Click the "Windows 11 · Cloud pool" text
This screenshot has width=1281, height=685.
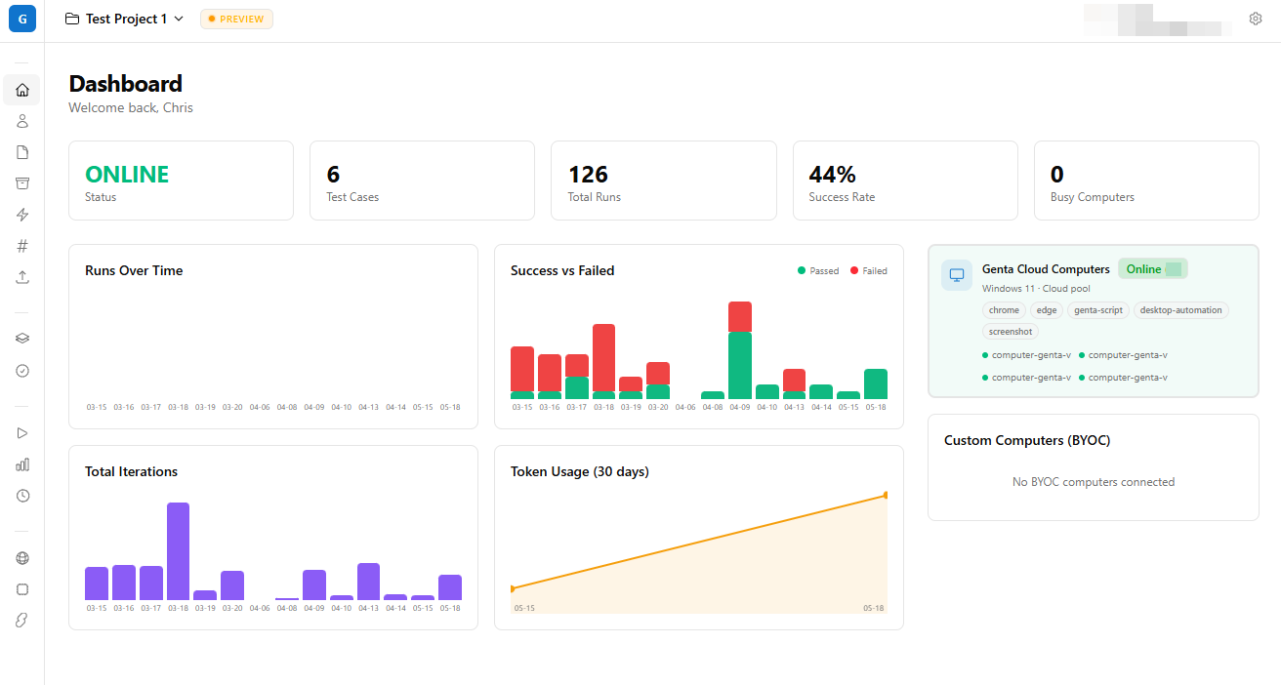point(1036,289)
